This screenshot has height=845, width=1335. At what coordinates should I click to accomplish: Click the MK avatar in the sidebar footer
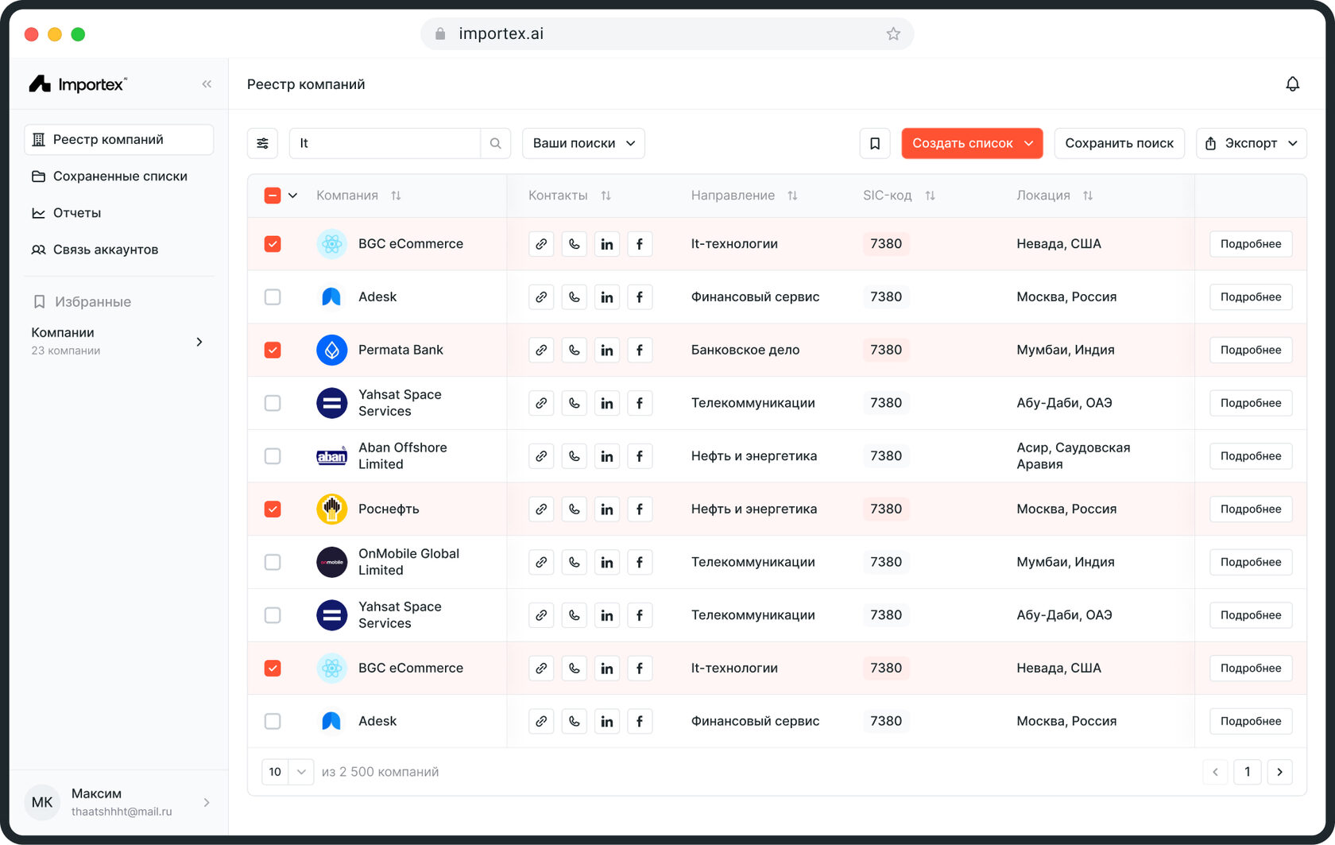(42, 802)
